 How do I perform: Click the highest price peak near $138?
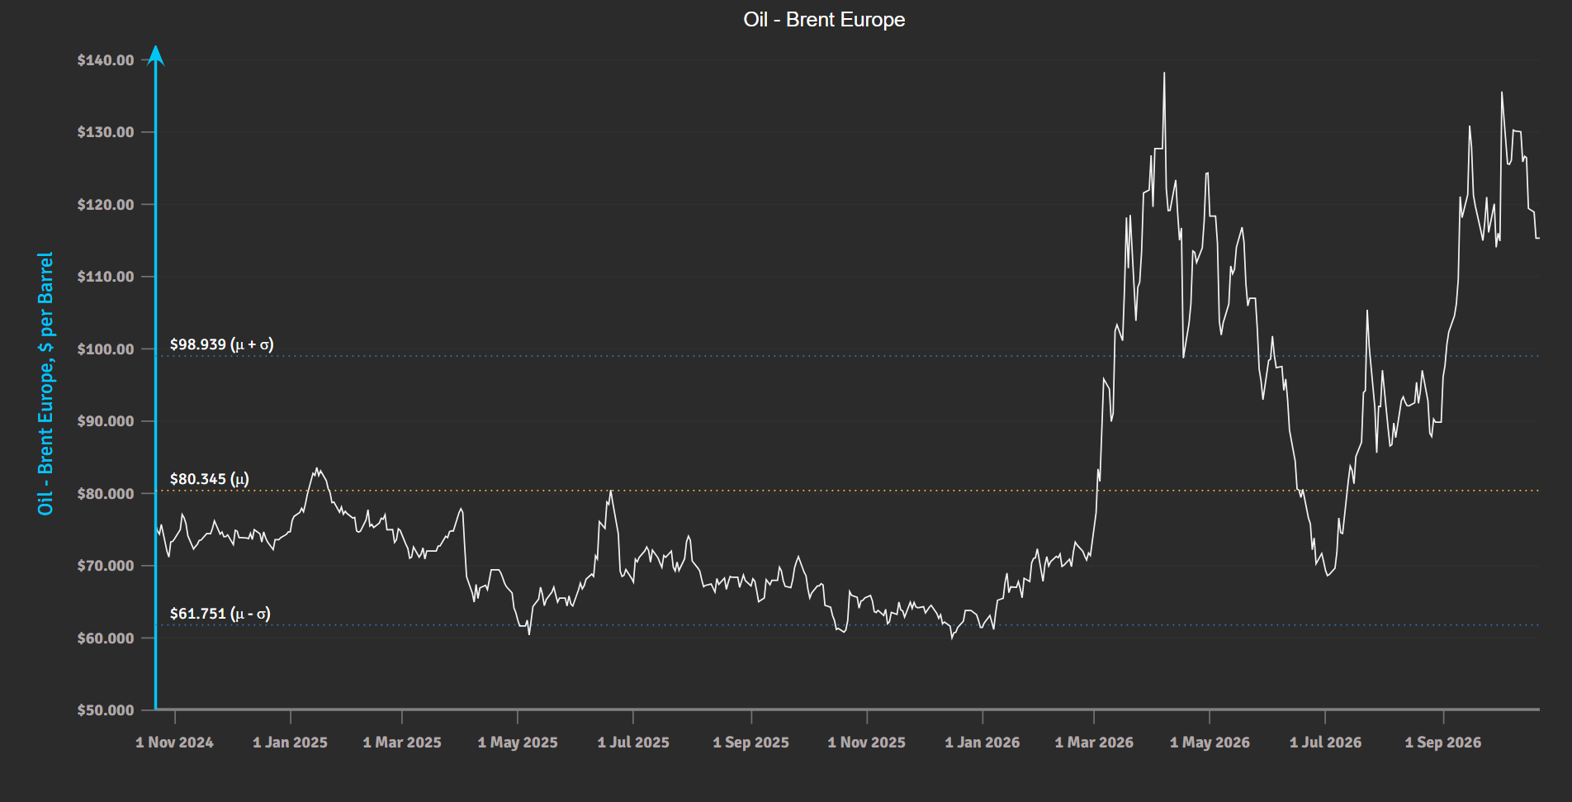(1164, 74)
